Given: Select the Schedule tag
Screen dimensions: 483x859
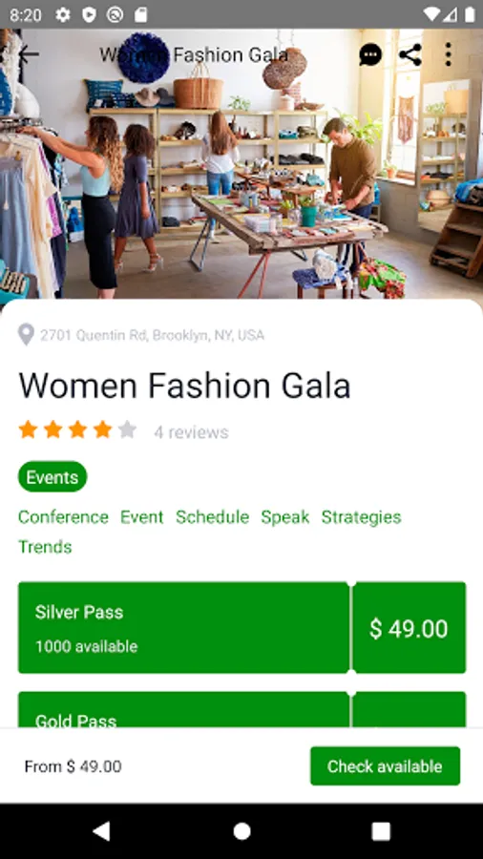Looking at the screenshot, I should pyautogui.click(x=213, y=517).
